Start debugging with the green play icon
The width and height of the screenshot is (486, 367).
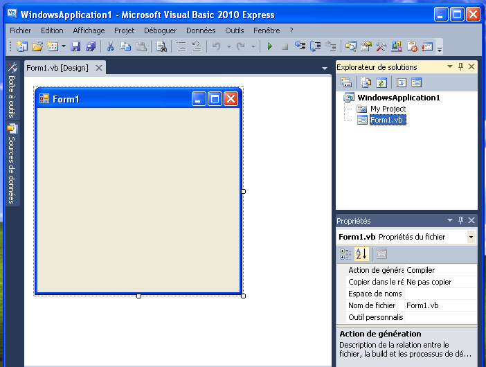click(x=270, y=46)
